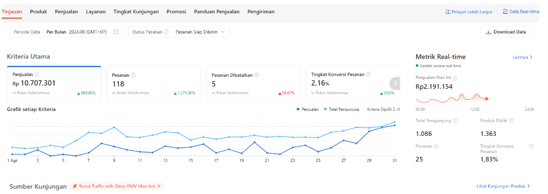Open the Tinjauan tab
Image resolution: width=548 pixels, height=194 pixels.
click(12, 12)
